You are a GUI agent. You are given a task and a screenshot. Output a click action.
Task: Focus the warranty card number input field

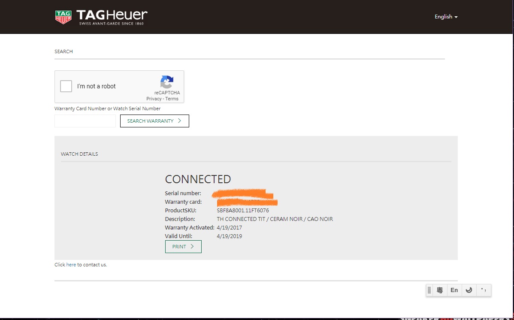tap(85, 121)
